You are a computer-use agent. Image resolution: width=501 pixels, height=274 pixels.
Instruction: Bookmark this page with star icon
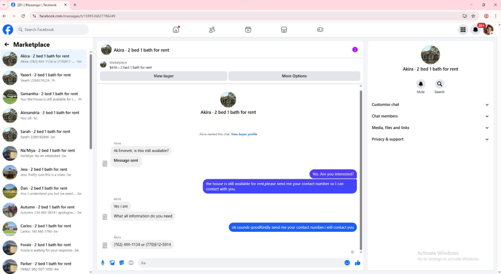[473, 16]
